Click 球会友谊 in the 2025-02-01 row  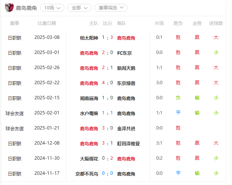click(14, 114)
